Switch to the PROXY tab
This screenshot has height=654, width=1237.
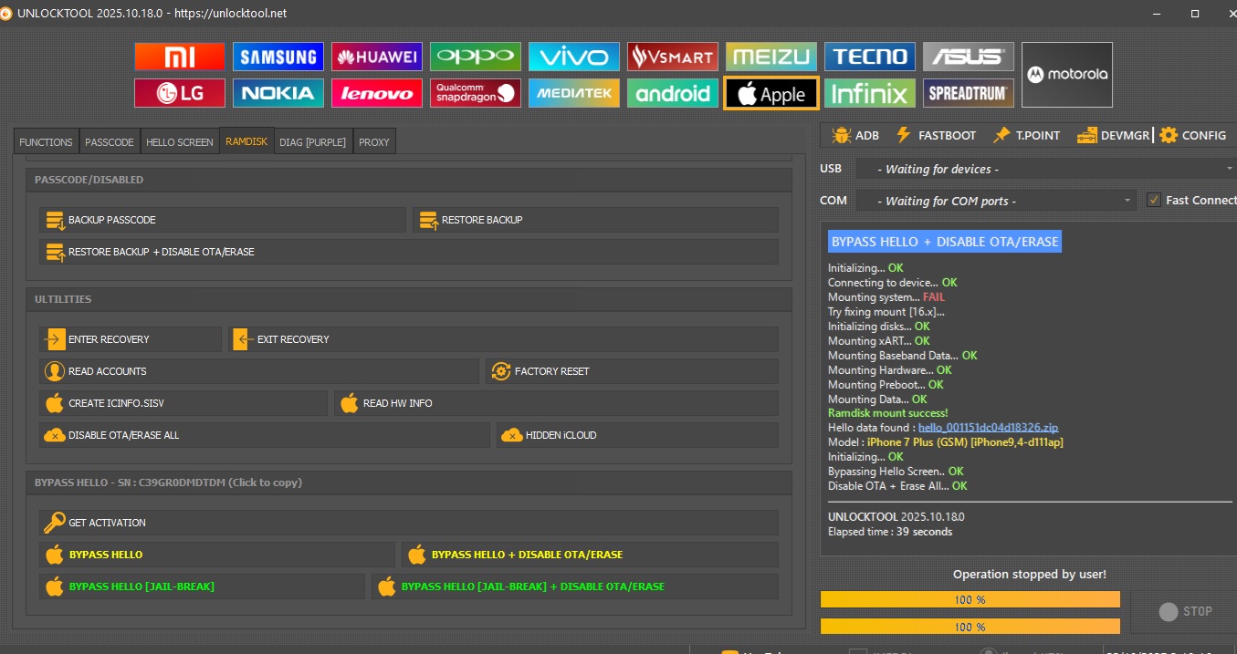(x=374, y=141)
